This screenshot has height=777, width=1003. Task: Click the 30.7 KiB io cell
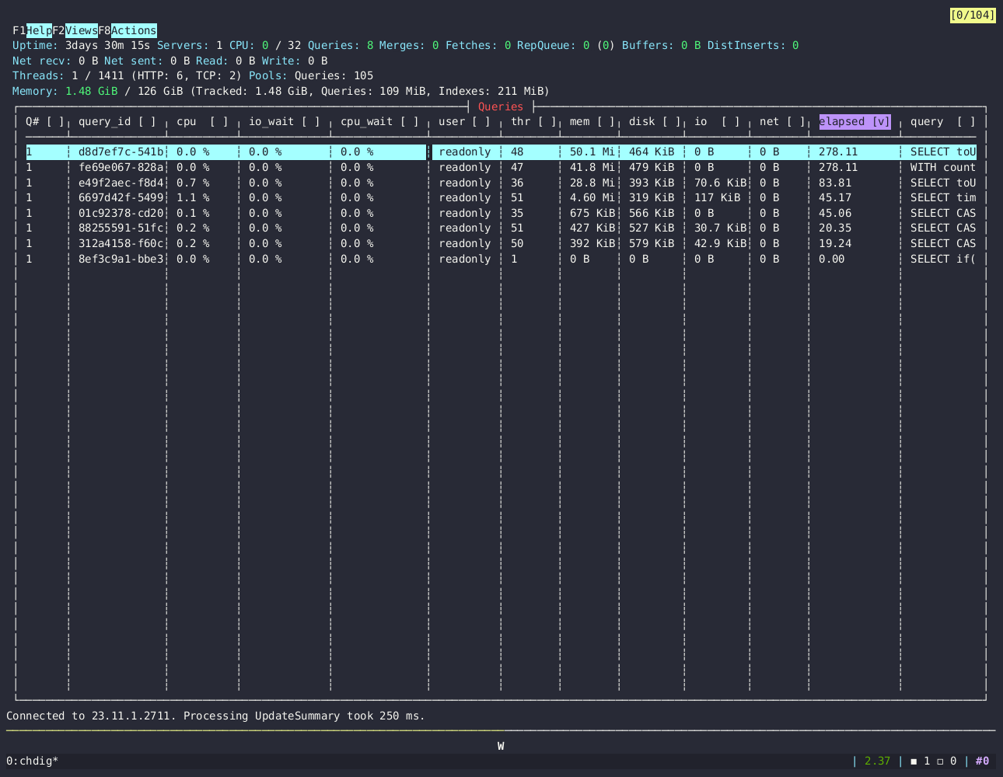(720, 228)
